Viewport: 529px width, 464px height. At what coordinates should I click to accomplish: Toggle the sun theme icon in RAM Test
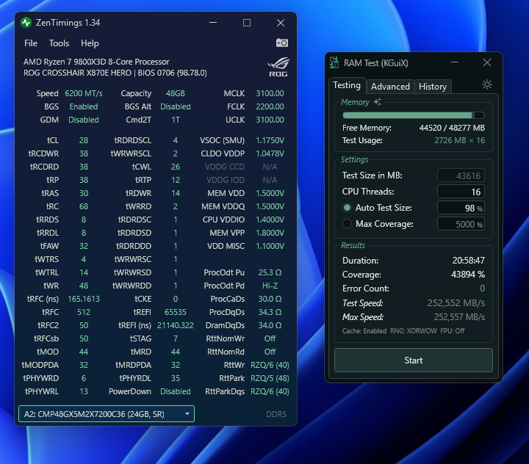click(x=487, y=85)
